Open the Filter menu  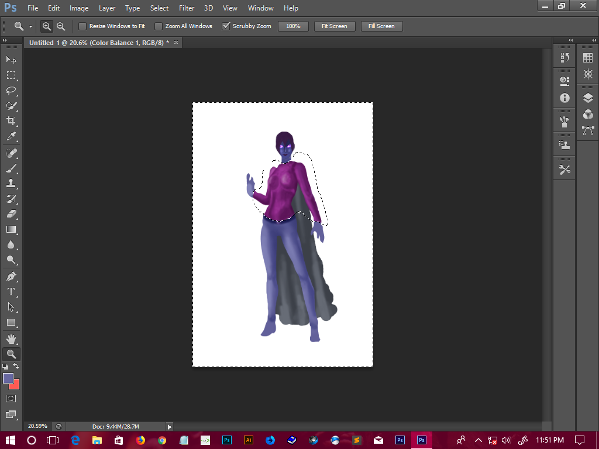[187, 8]
